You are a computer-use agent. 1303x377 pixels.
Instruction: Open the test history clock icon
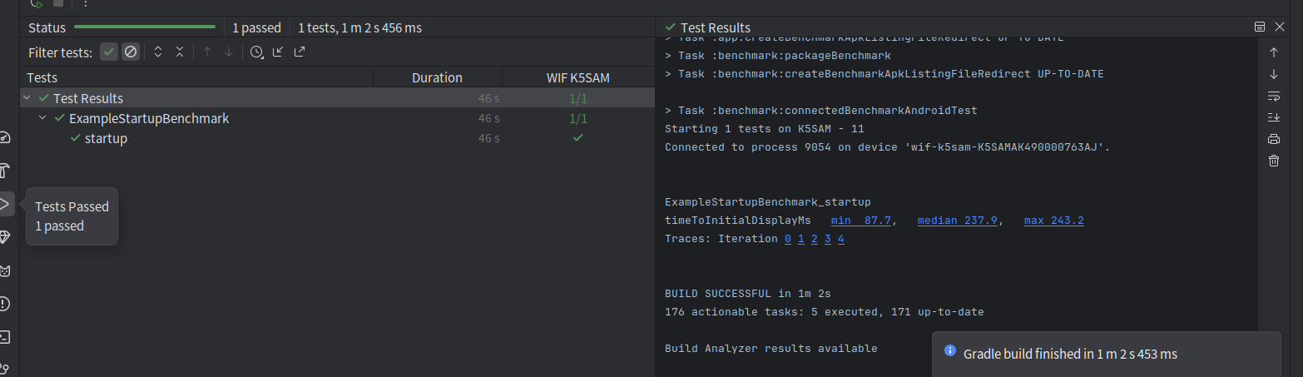point(256,52)
